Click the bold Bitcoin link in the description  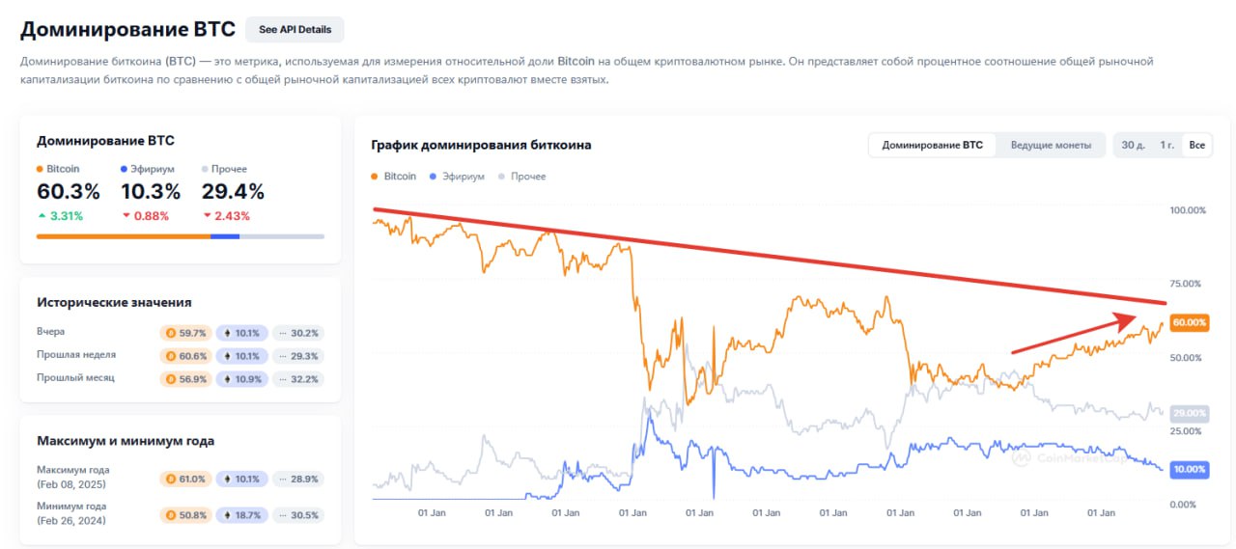[576, 61]
